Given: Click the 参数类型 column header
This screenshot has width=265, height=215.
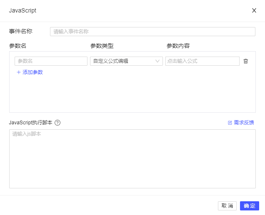Looking at the screenshot, I should coord(102,46).
